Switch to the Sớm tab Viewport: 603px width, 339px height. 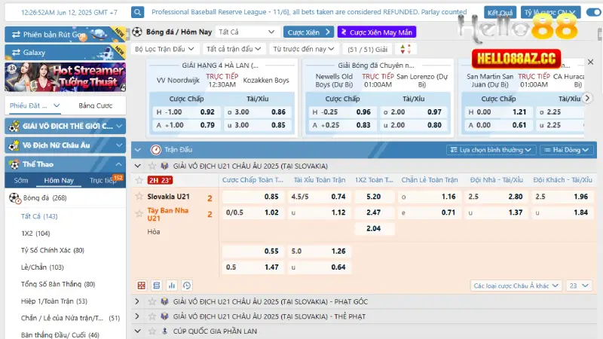(21, 180)
